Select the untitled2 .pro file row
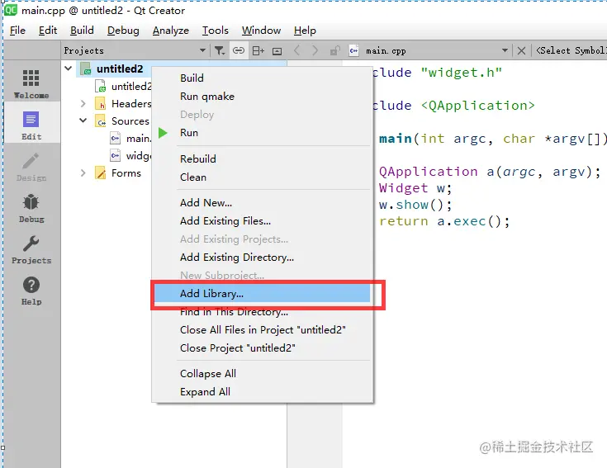This screenshot has height=468, width=607. click(x=123, y=86)
